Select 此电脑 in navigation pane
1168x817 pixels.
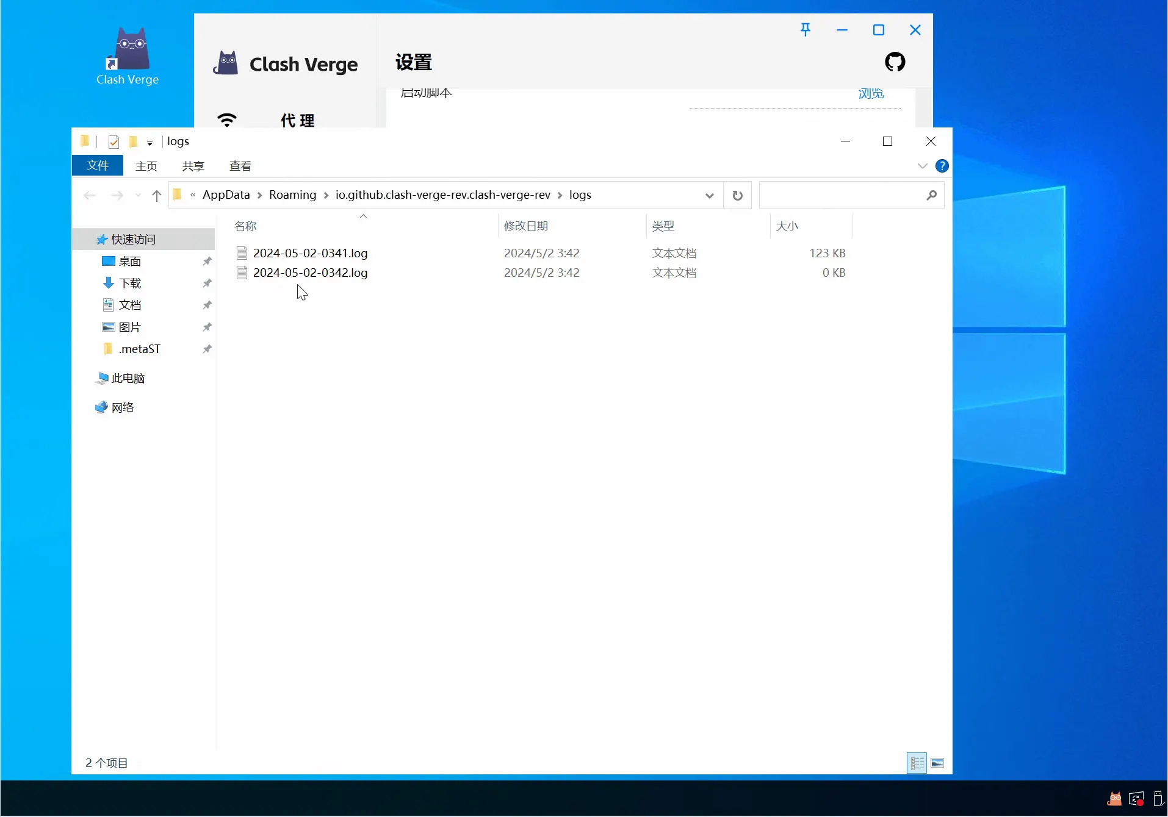pos(128,378)
